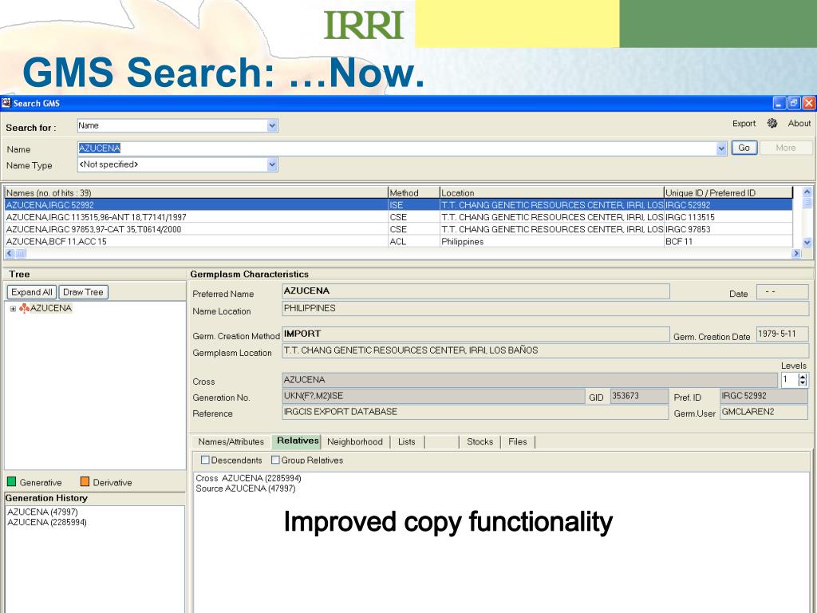Viewport: 817px width, 613px height.
Task: Click the Location column header
Action: [552, 193]
